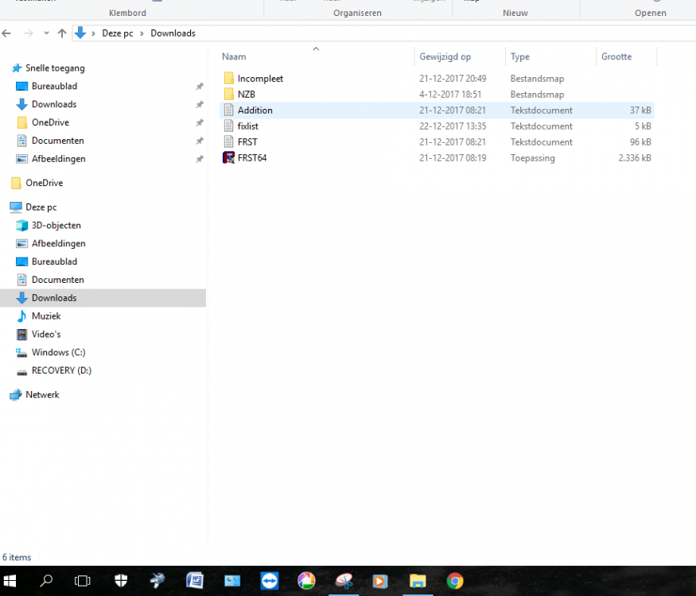Go up one folder level arrow
The width and height of the screenshot is (696, 596).
pyautogui.click(x=62, y=33)
